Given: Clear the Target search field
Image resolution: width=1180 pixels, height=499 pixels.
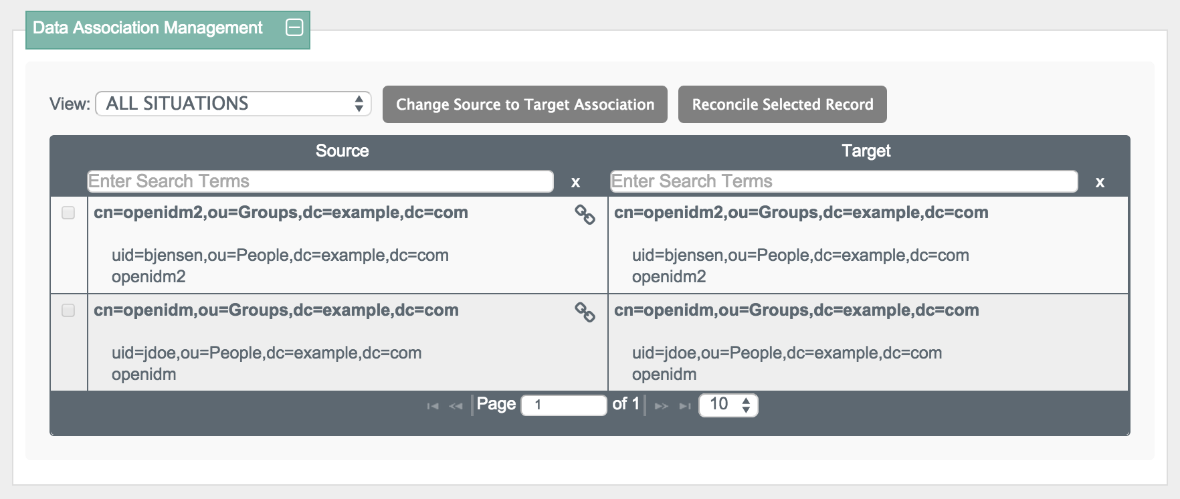Looking at the screenshot, I should click(1100, 182).
